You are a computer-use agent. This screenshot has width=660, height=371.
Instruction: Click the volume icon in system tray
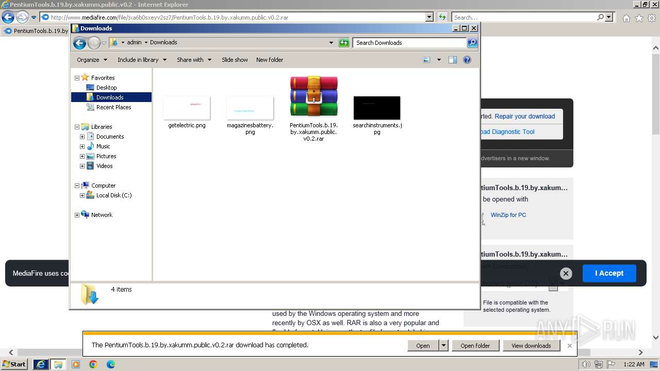point(586,364)
